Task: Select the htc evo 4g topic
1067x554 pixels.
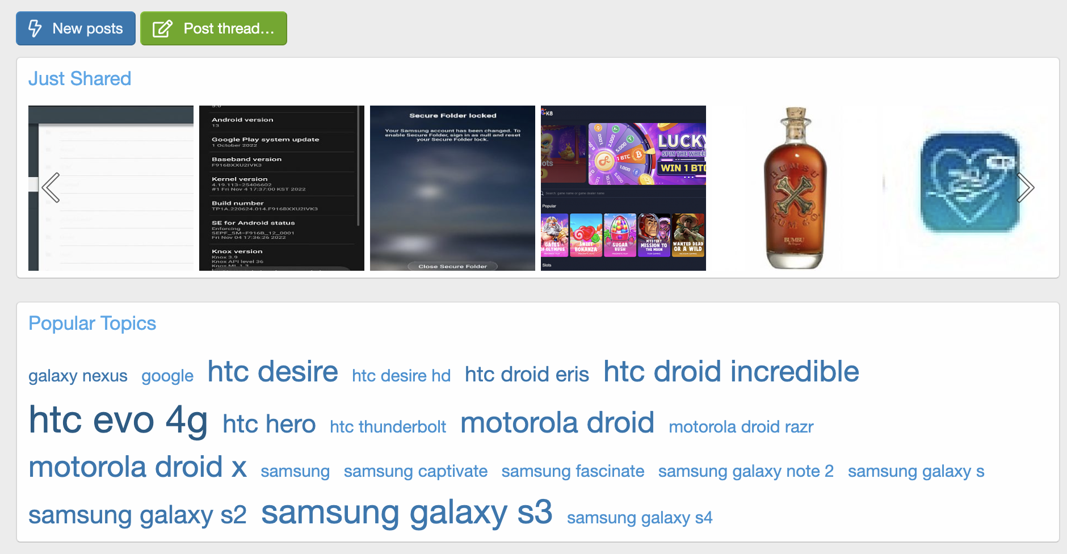Action: coord(118,420)
